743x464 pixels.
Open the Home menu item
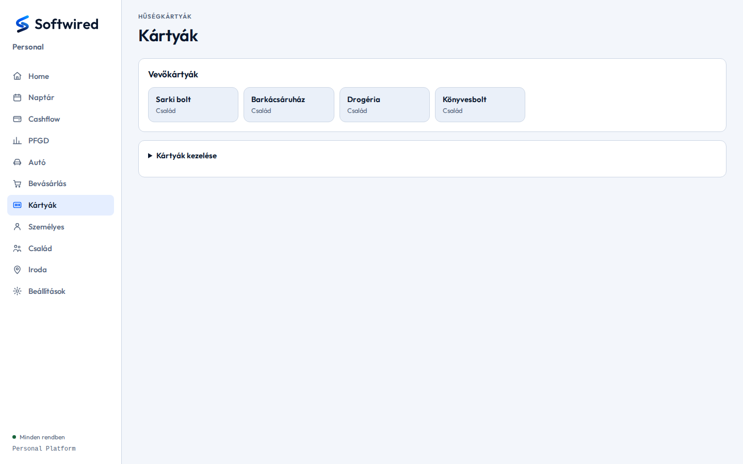pos(60,76)
